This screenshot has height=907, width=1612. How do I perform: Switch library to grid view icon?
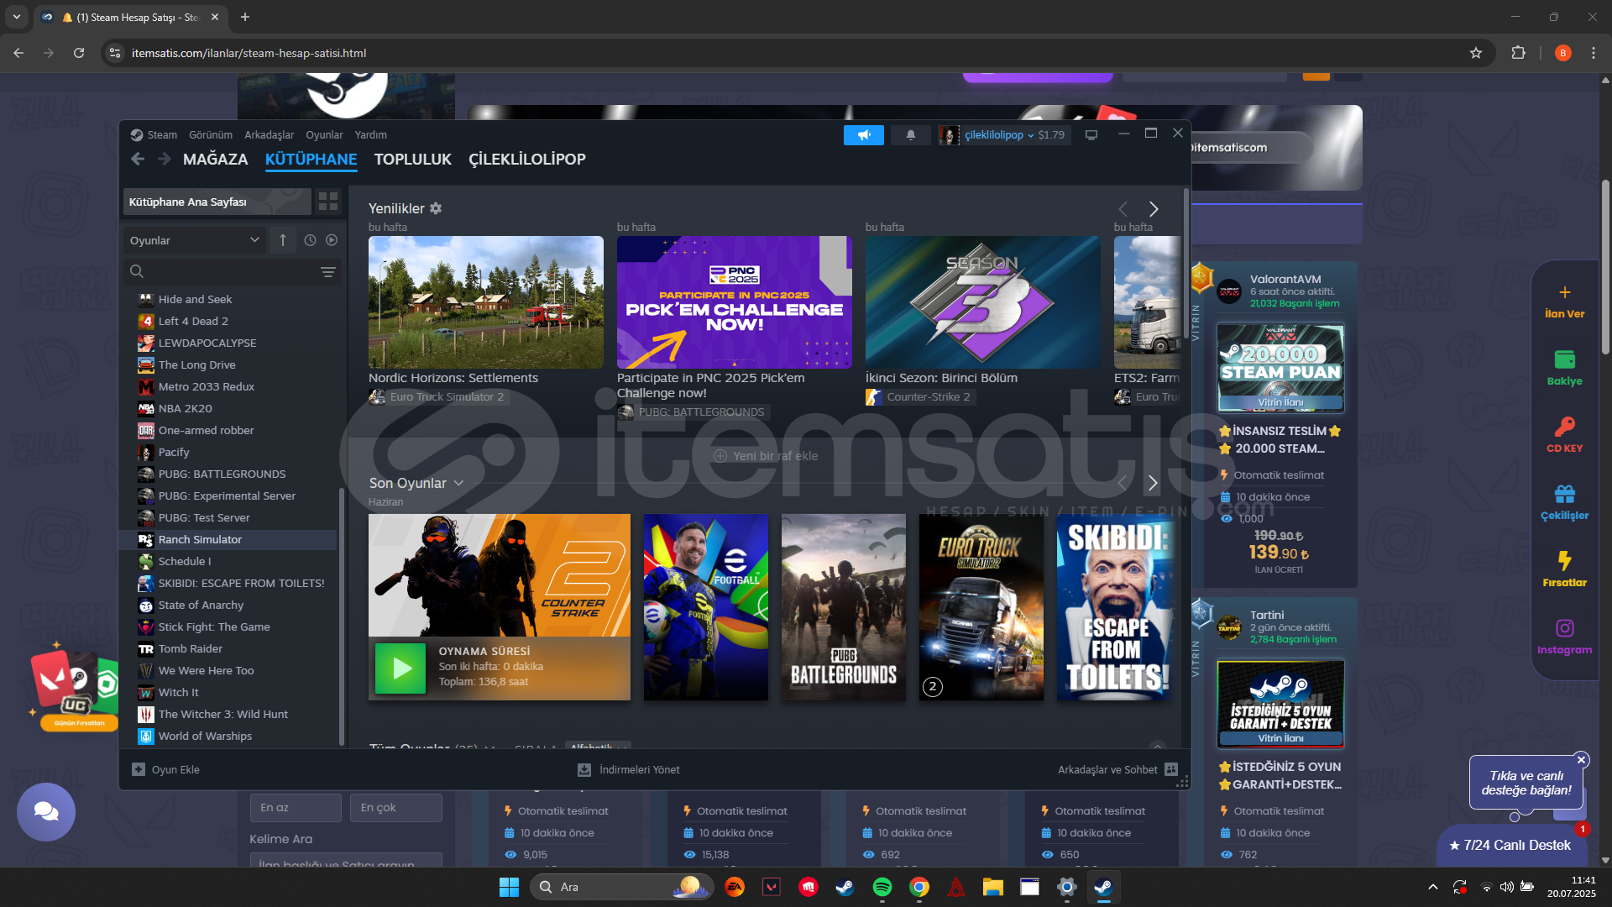click(328, 202)
